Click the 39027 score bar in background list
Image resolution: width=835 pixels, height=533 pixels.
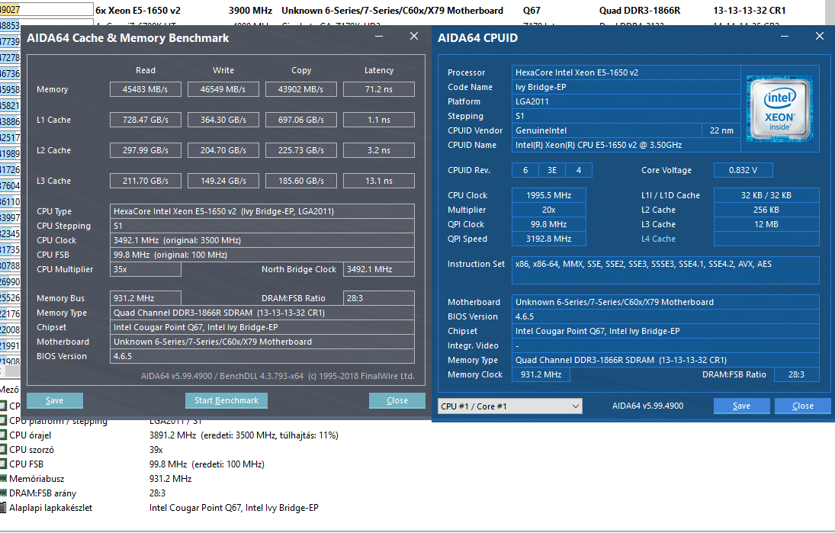click(47, 10)
